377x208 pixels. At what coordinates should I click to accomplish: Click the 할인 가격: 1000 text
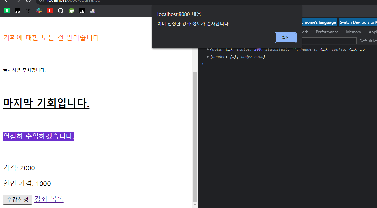tap(27, 184)
